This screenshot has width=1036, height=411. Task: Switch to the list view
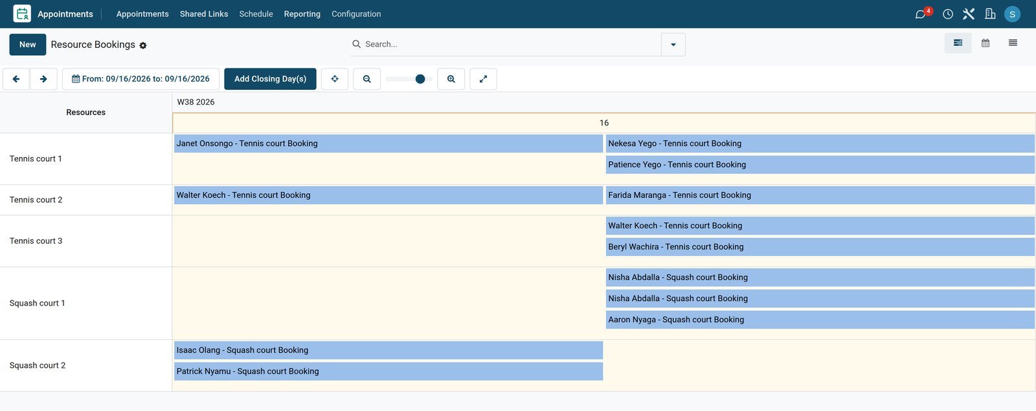pos(1013,43)
